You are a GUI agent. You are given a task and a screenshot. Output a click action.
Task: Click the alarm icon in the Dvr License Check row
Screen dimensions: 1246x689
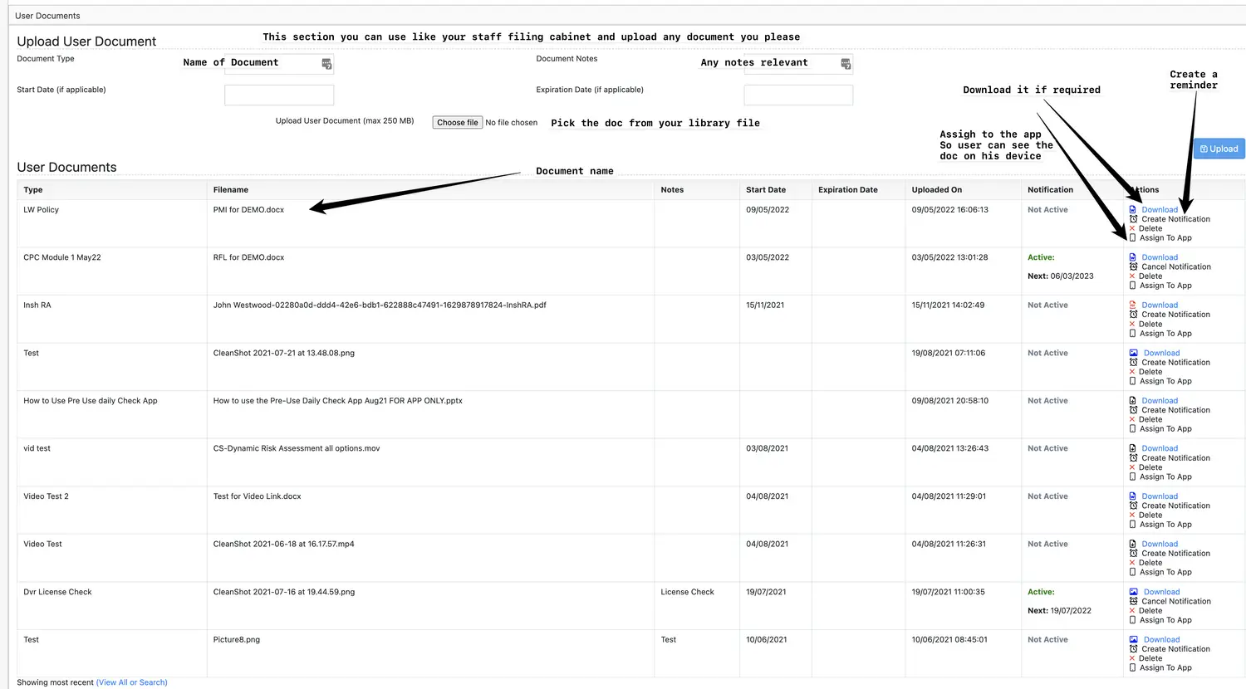pyautogui.click(x=1133, y=602)
